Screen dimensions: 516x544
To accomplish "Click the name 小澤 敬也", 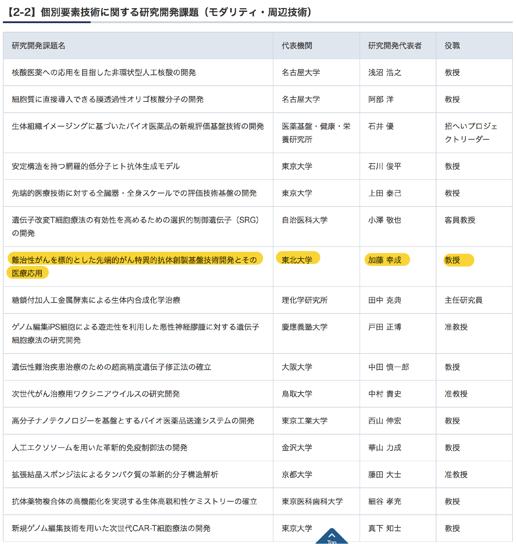I will [x=385, y=220].
